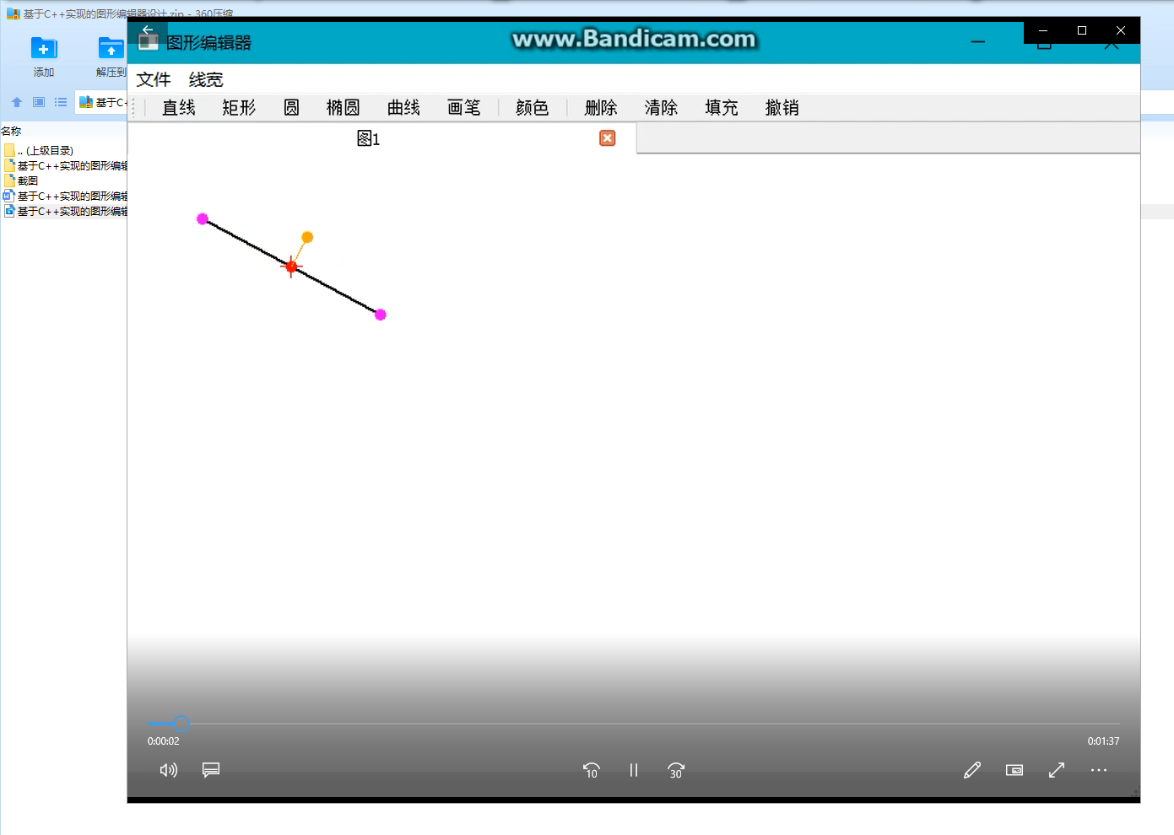This screenshot has height=835, width=1174.
Task: Enter fullscreen video mode
Action: pos(1057,770)
